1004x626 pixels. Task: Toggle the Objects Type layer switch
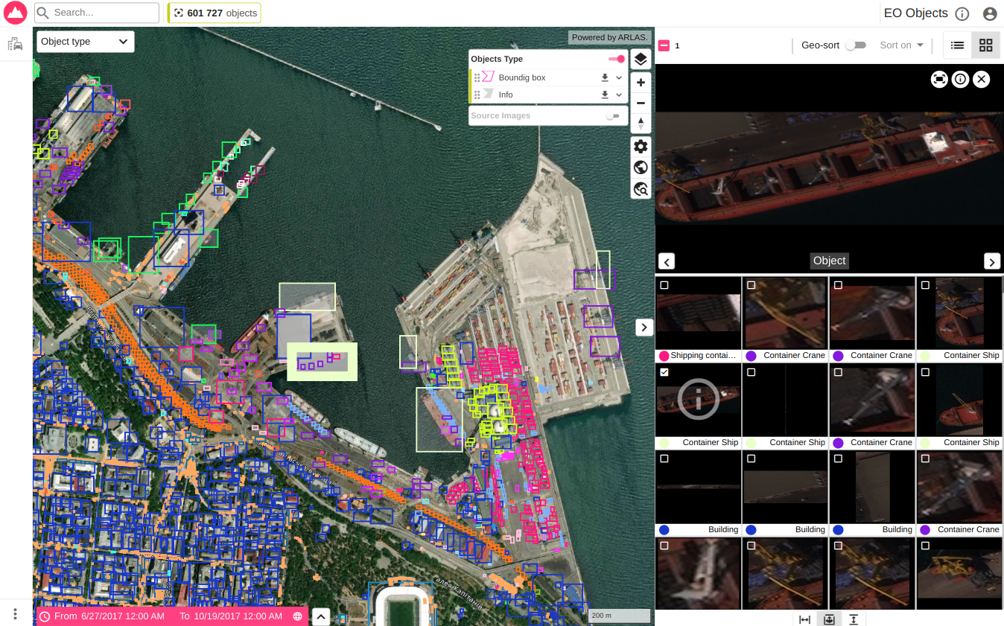(x=617, y=59)
